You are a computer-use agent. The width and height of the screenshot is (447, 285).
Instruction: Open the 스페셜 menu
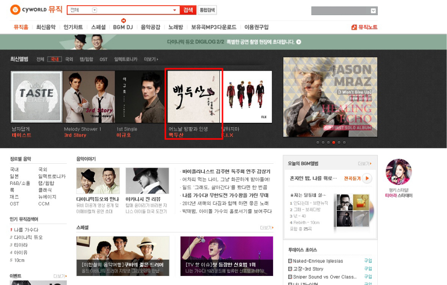(x=99, y=27)
